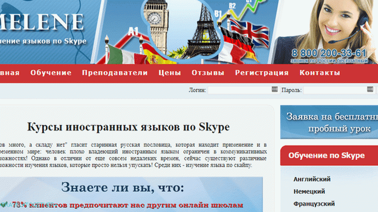The image size is (378, 212).
Task: Open the Обучение menu item
Action: (x=51, y=73)
